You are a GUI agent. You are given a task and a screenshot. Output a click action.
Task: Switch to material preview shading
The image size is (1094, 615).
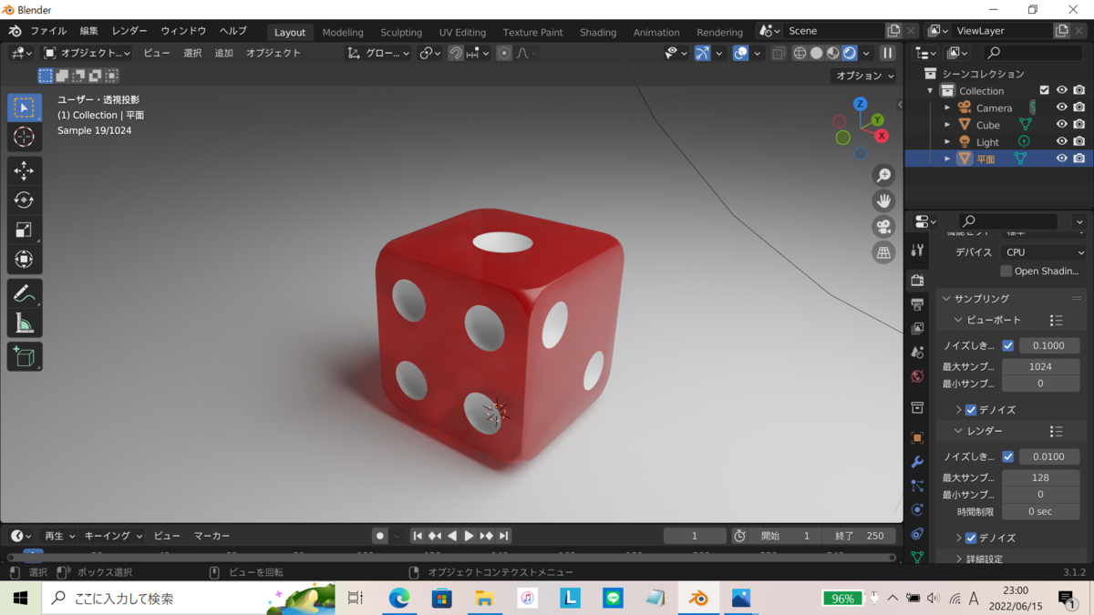[x=832, y=53]
